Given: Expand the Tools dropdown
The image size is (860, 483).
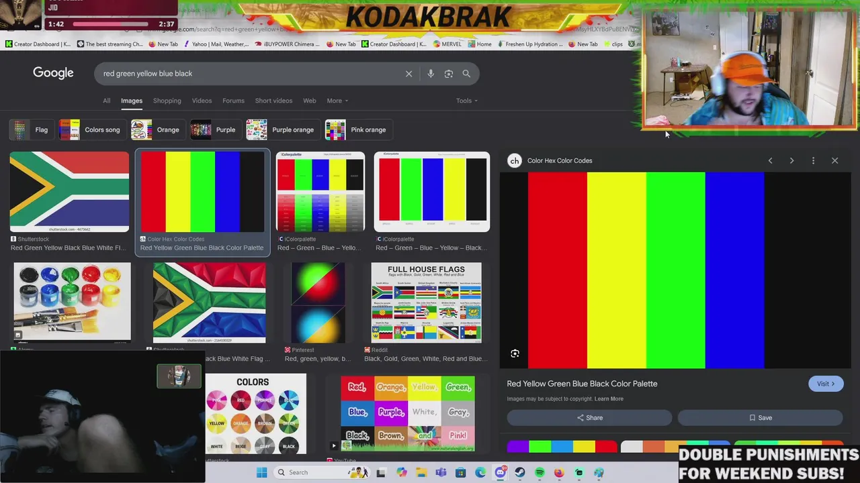Looking at the screenshot, I should point(467,101).
